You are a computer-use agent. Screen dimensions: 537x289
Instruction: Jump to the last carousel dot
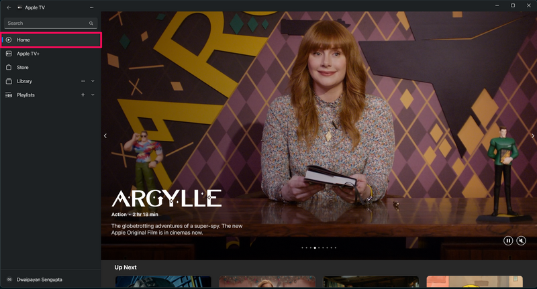coord(335,247)
